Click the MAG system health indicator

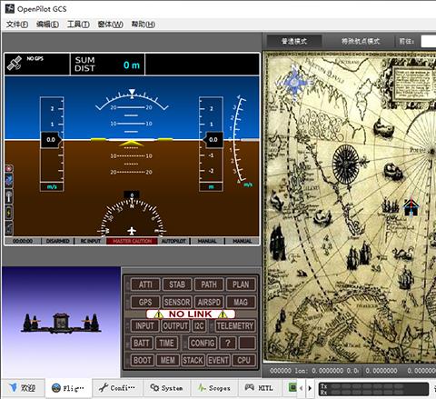point(241,302)
